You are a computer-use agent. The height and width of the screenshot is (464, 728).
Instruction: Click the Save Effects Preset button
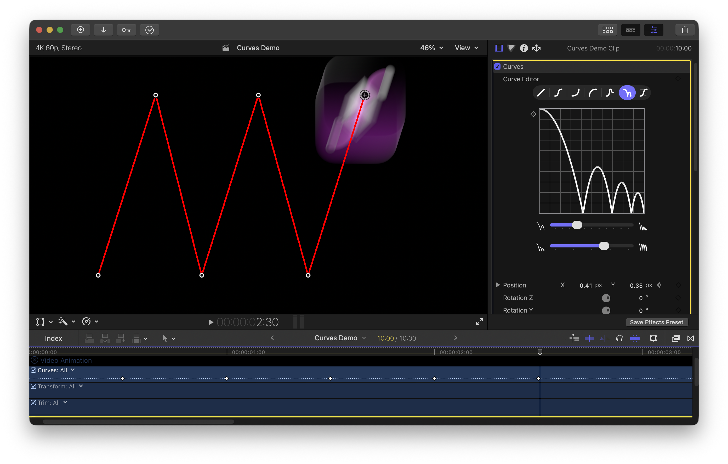pyautogui.click(x=656, y=322)
